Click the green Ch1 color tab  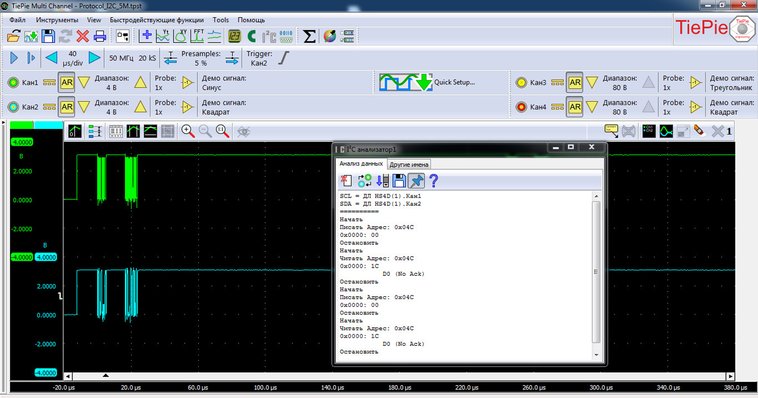pyautogui.click(x=22, y=125)
